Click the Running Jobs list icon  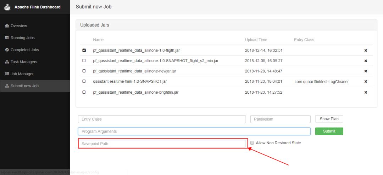pos(7,38)
